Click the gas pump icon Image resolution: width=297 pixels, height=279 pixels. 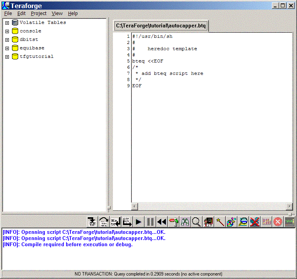[x=174, y=222]
